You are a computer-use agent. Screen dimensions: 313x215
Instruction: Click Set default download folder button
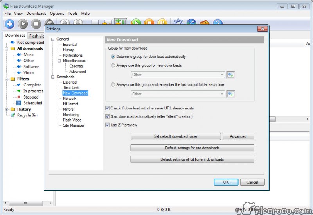click(176, 136)
